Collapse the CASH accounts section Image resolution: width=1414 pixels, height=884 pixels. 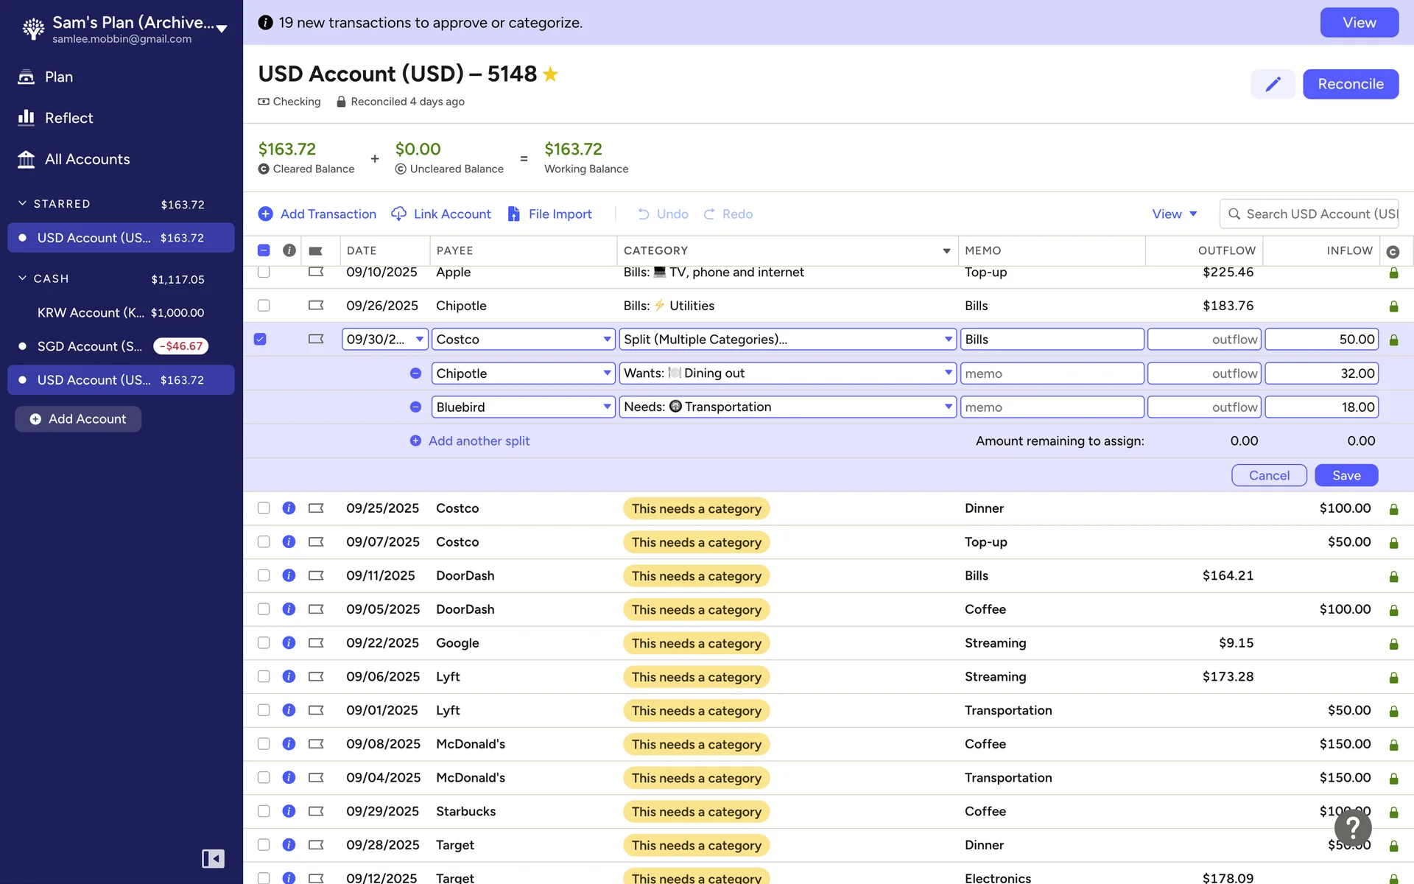pyautogui.click(x=22, y=278)
